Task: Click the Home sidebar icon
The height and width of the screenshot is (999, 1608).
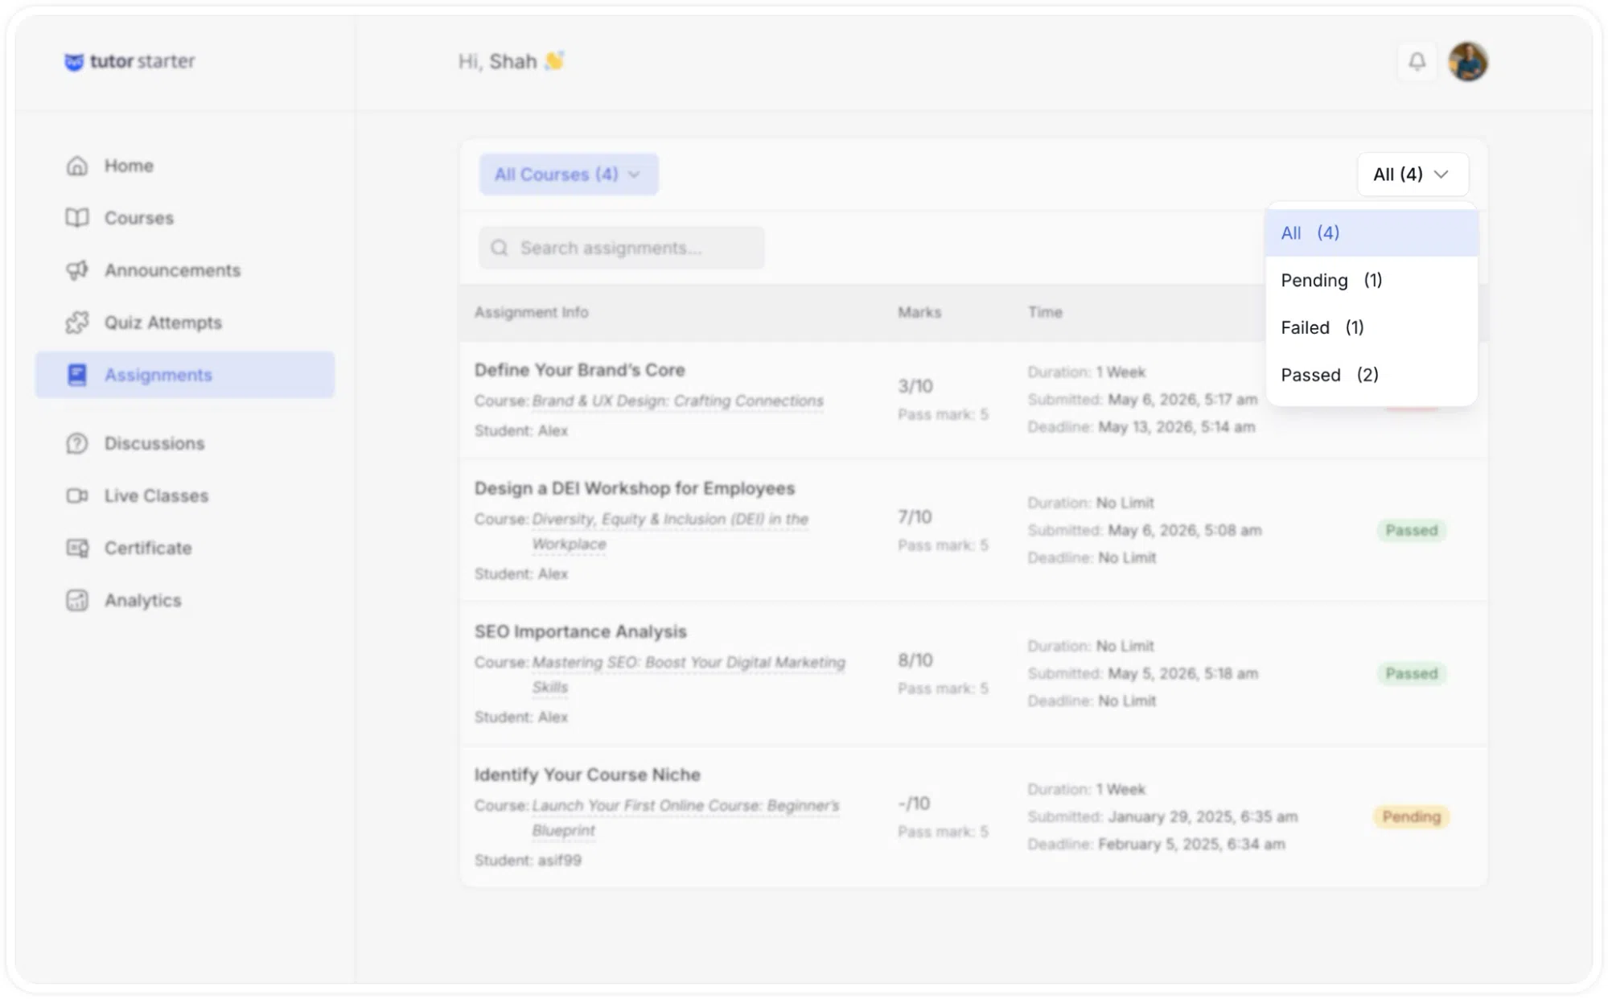Action: pos(77,166)
